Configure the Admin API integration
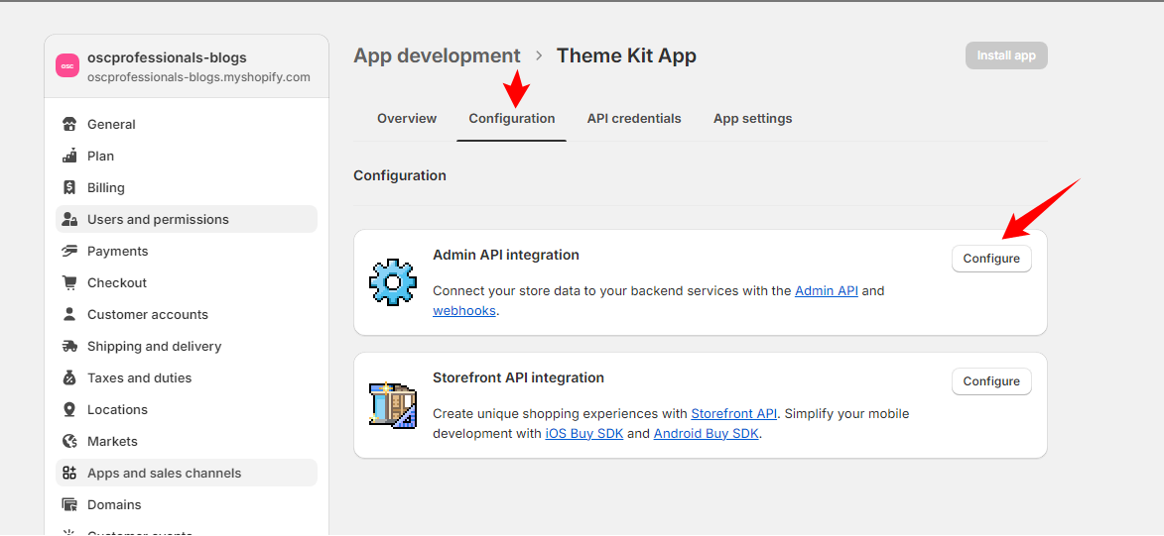The height and width of the screenshot is (536, 1164). tap(991, 259)
